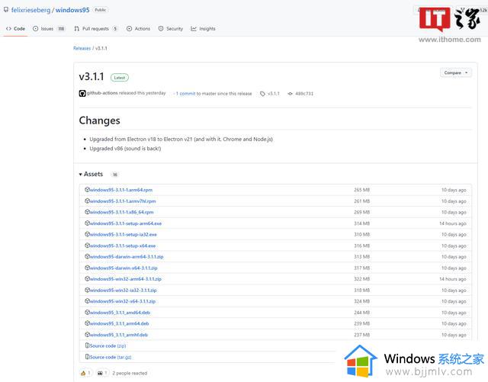Screen dimensions: 488x382
Task: Download windows95-3.1.1-1.arm64.rpm
Action: [120, 190]
